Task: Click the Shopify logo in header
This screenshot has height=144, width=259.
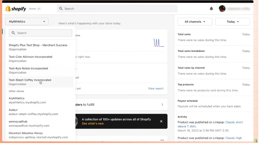Action: pos(16,9)
